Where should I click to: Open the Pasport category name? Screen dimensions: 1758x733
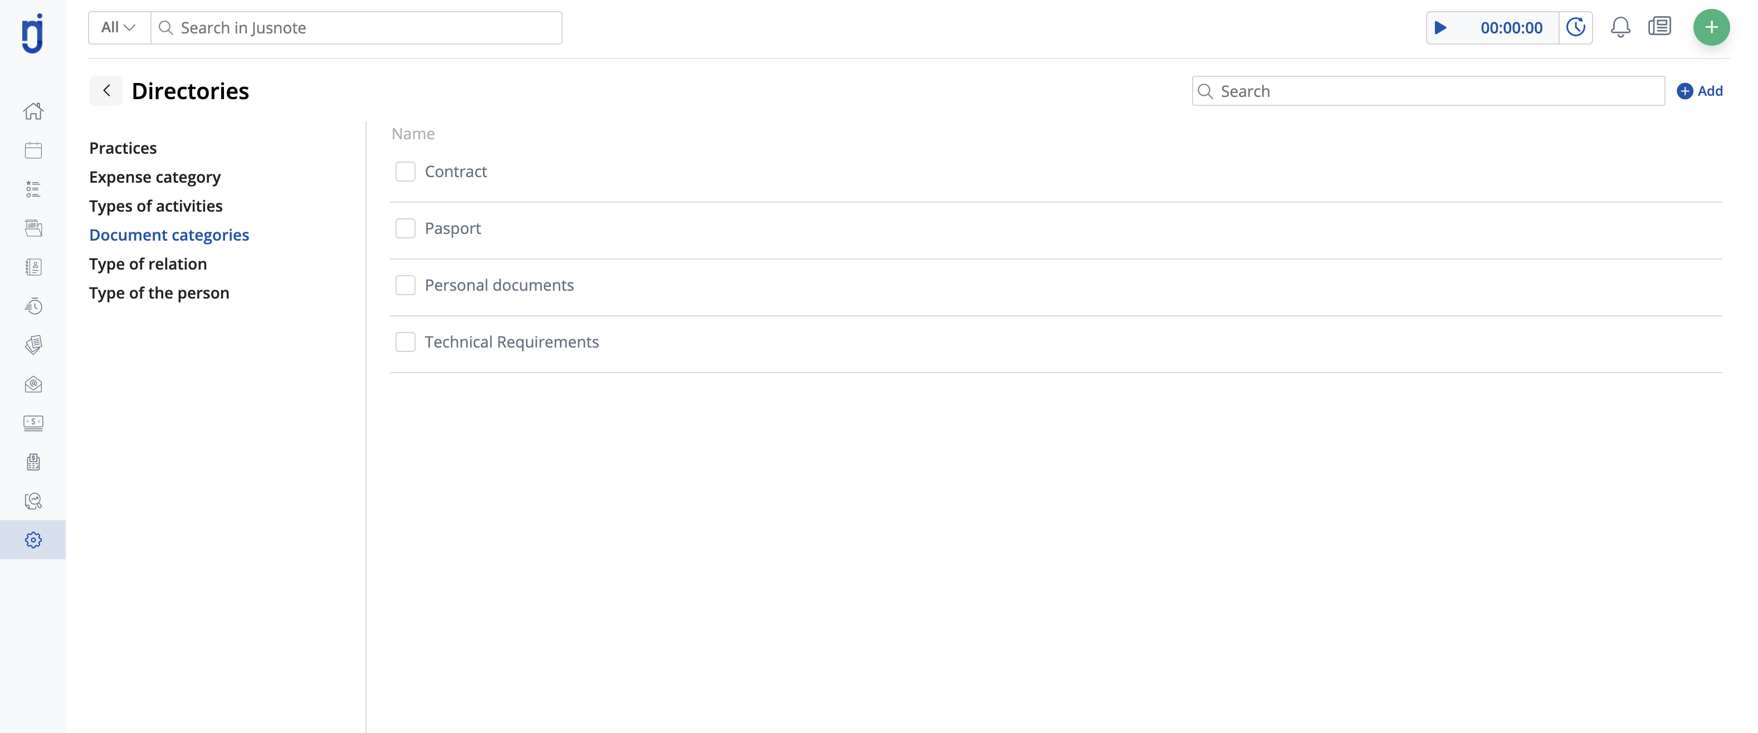(452, 228)
